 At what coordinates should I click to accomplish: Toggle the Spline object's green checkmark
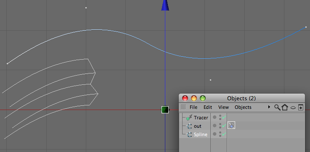click(x=224, y=134)
